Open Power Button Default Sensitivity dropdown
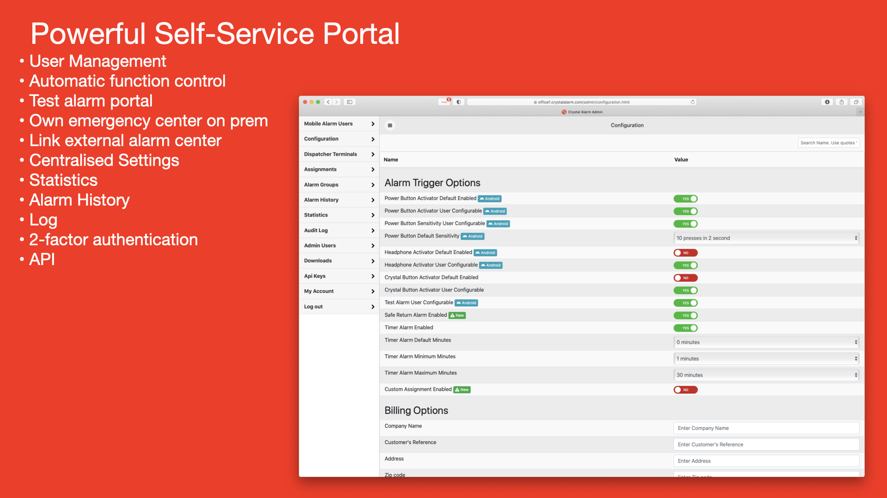 coord(766,238)
